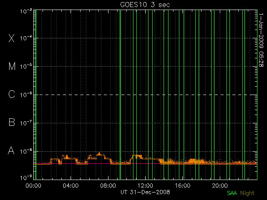Image resolution: width=267 pixels, height=200 pixels.
Task: Click the 1-Jan-2009 05:28 timestamp
Action: pos(261,40)
